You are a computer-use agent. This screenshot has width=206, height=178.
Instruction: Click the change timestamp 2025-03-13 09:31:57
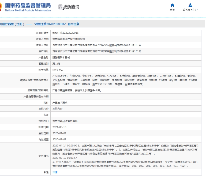65,158
